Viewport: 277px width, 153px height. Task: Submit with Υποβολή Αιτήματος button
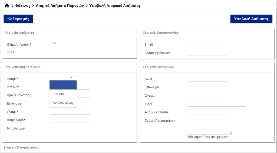tap(251, 19)
